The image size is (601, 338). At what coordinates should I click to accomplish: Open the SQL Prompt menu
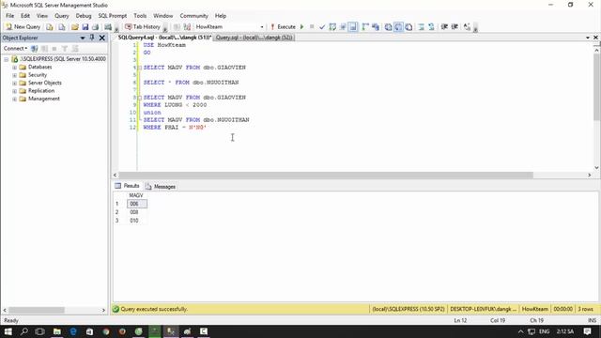(x=113, y=16)
